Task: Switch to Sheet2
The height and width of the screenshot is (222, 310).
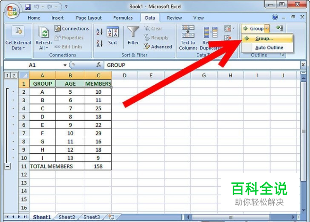Action: click(x=67, y=217)
